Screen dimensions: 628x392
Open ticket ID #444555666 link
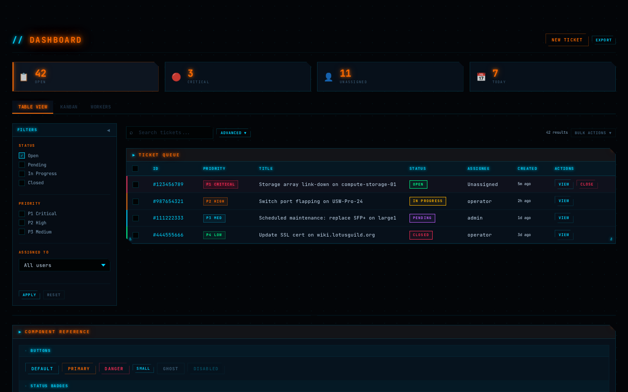coord(168,235)
